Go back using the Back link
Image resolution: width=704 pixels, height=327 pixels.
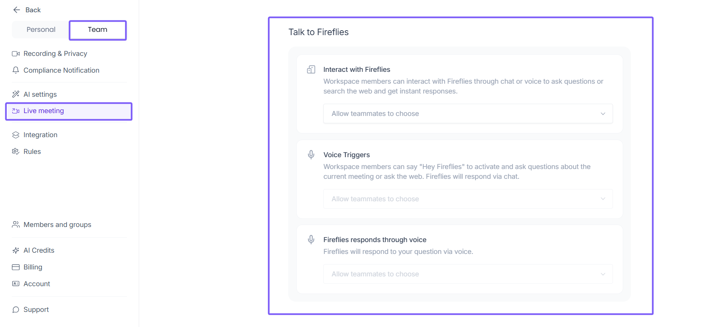click(33, 10)
